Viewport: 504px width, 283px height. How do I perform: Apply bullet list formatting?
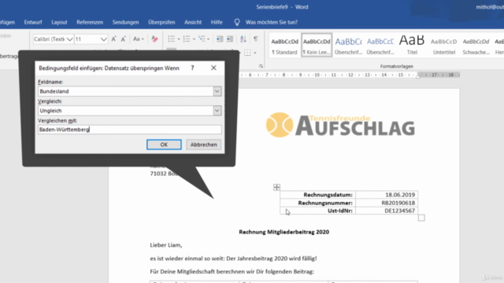click(171, 39)
